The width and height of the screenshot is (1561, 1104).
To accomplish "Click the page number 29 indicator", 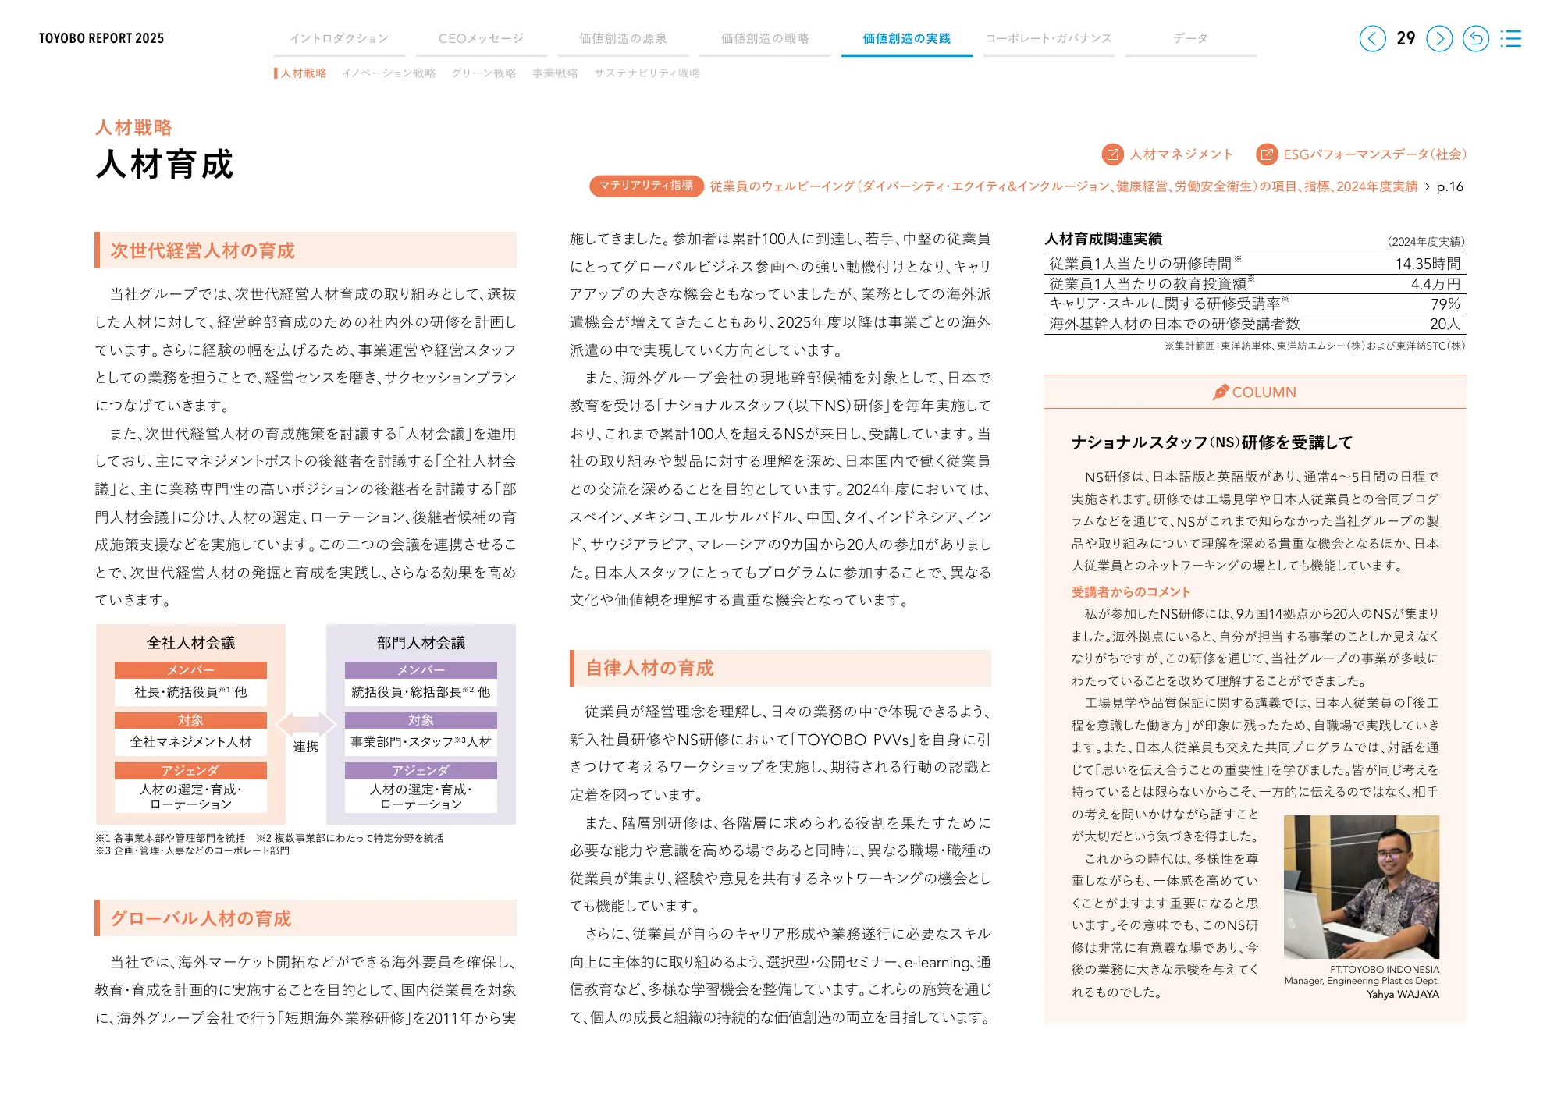I will tap(1405, 37).
